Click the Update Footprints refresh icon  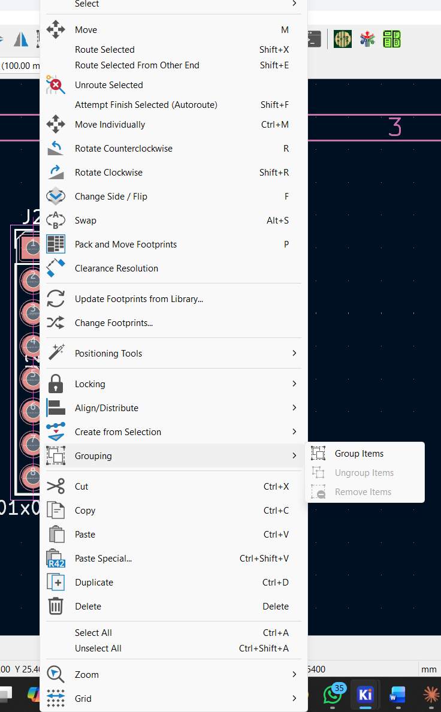55,299
